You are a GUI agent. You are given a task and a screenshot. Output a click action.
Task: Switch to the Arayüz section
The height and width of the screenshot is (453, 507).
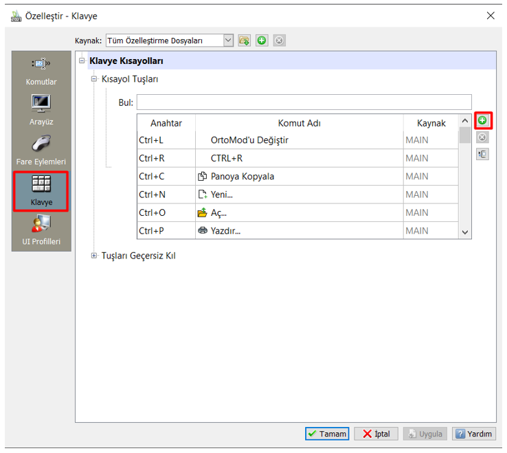tap(41, 110)
